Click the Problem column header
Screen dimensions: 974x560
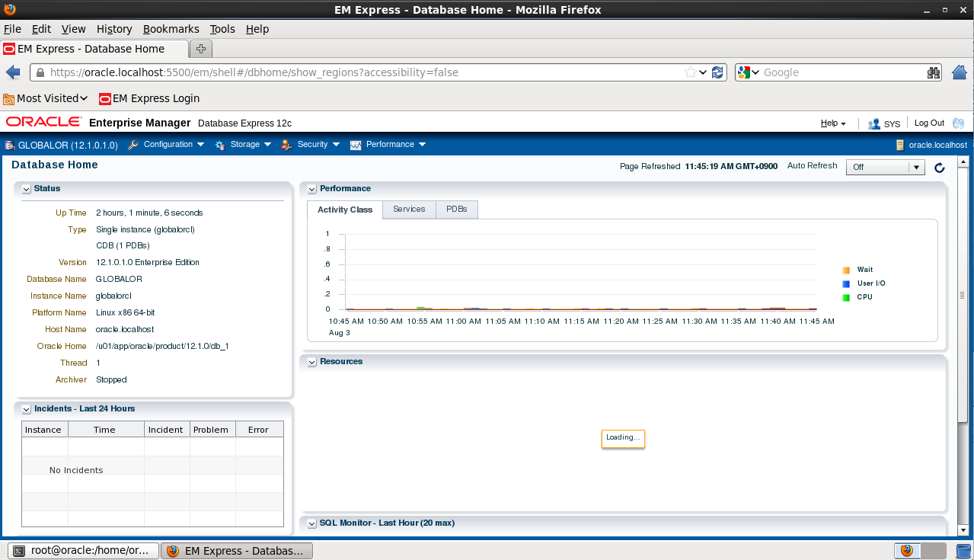coord(211,430)
